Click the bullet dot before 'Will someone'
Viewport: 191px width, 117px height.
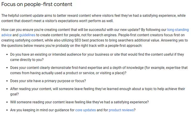[7, 102]
